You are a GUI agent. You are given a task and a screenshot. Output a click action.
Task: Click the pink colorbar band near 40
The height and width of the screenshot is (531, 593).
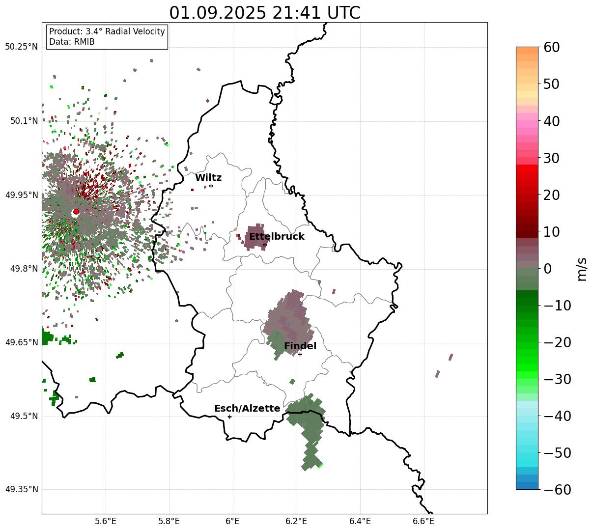click(x=527, y=121)
